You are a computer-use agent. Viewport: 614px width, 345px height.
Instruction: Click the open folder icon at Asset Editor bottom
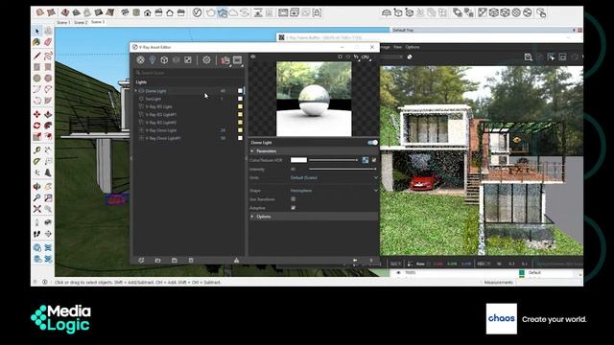(x=157, y=260)
